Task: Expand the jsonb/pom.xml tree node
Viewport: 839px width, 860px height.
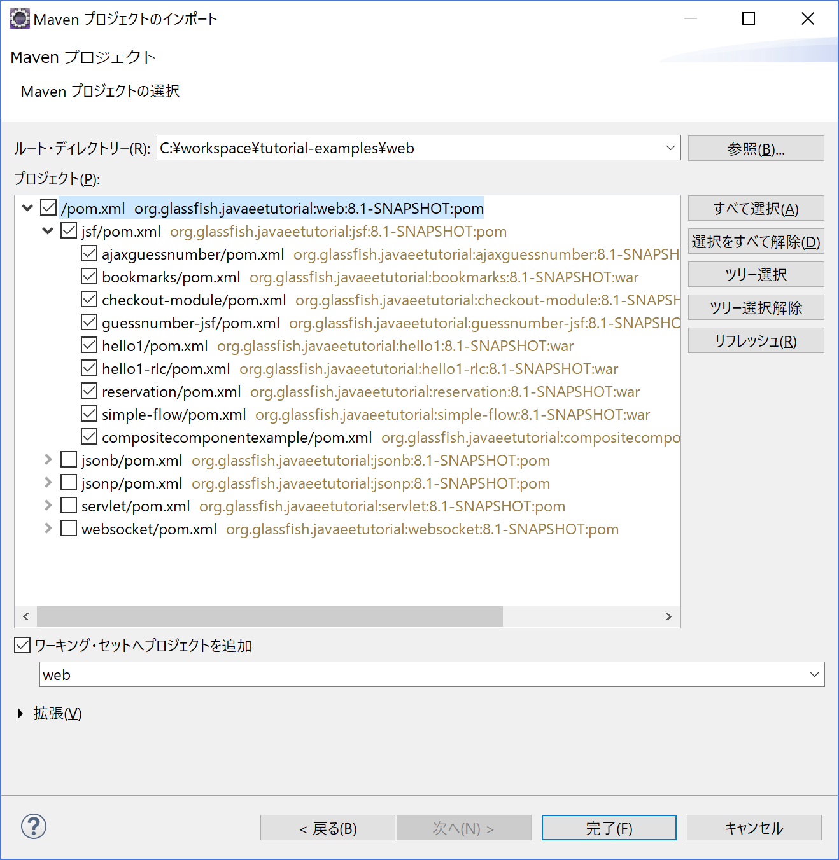Action: [x=48, y=459]
